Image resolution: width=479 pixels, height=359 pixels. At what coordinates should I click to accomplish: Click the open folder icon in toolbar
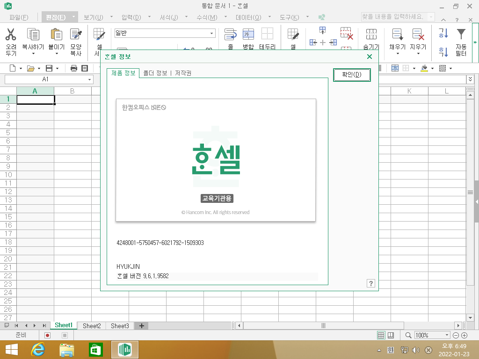coord(30,68)
